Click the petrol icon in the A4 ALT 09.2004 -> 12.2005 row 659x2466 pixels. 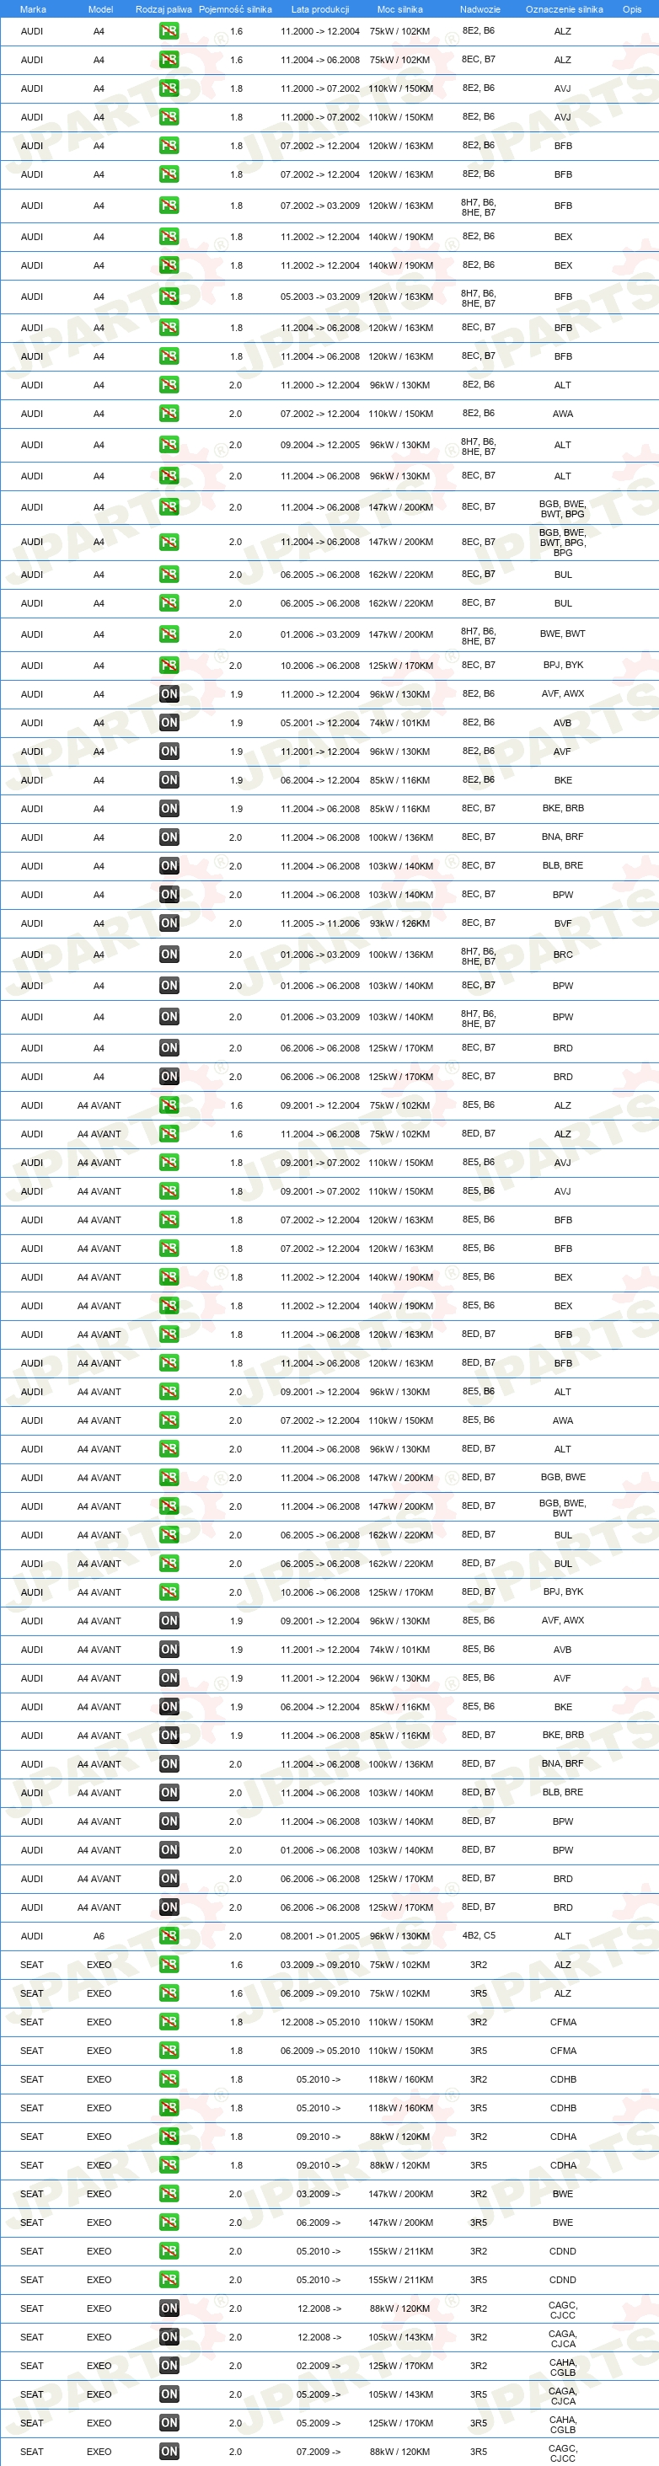coord(169,444)
